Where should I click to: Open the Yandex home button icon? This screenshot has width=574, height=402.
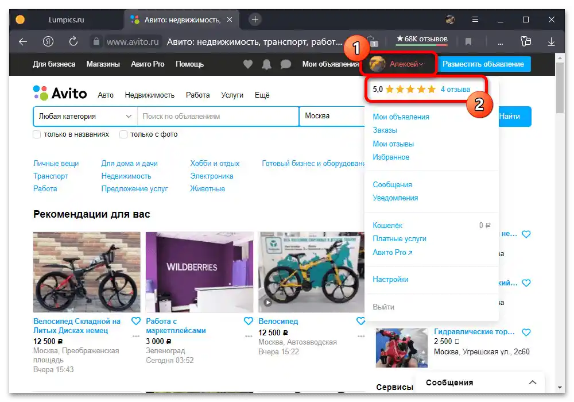point(48,41)
